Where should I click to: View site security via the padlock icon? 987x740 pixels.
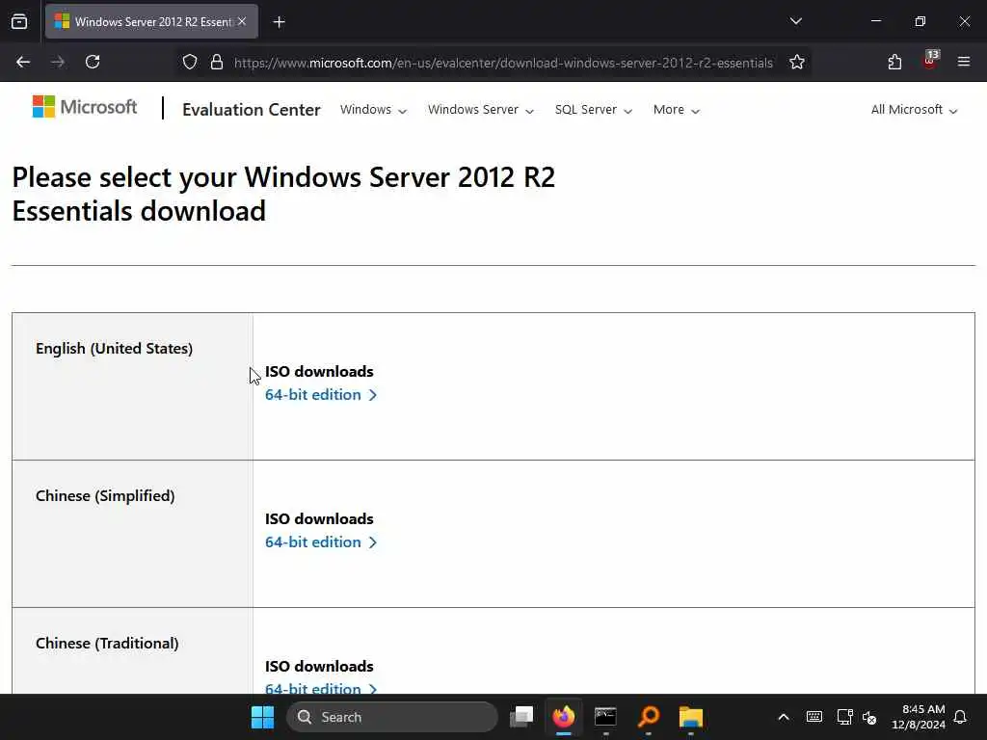217,62
